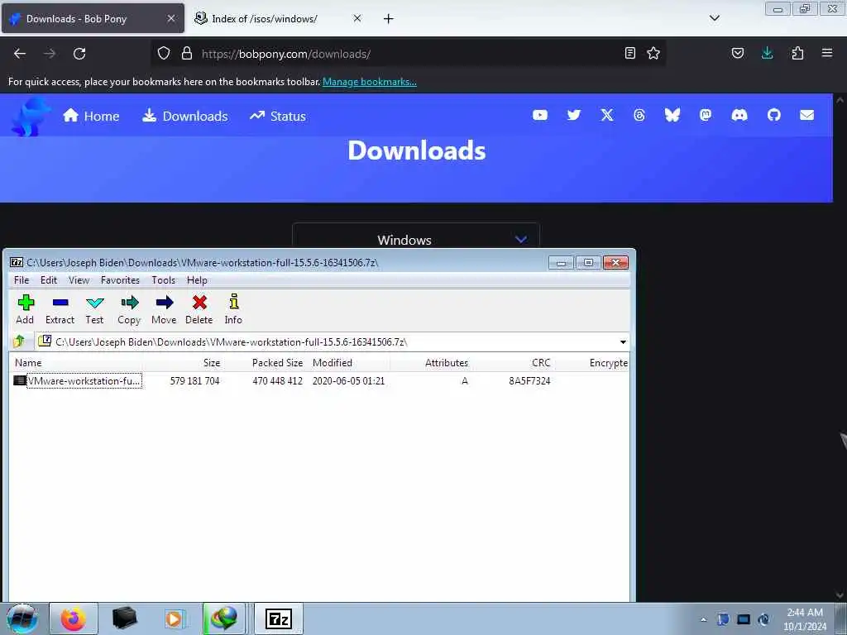Click the bobpony.com URL address field

(410, 54)
